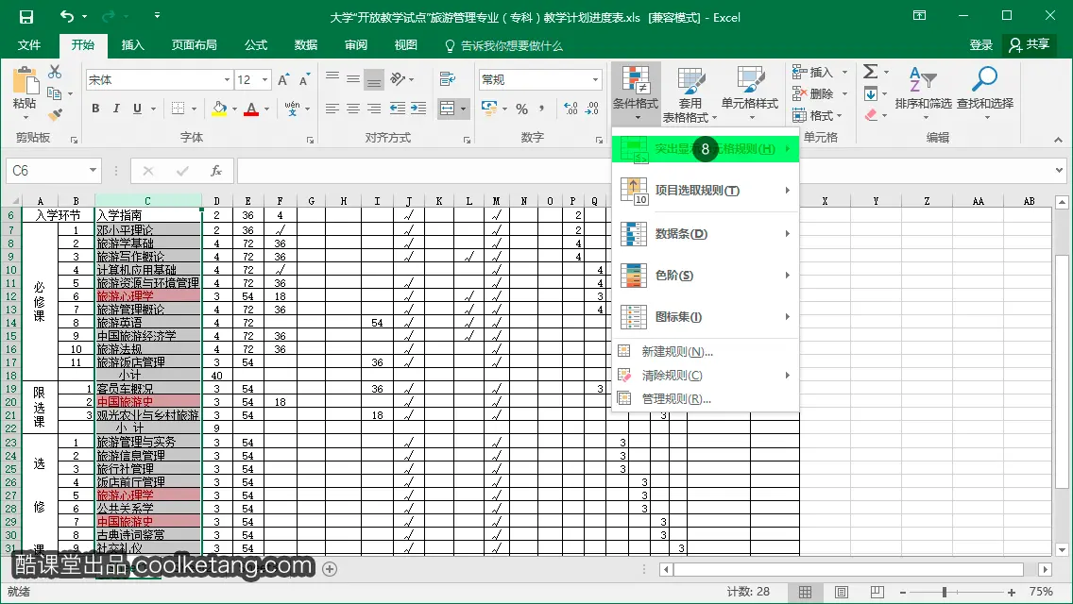
Task: Switch to Page Layout view icon
Action: point(841,592)
